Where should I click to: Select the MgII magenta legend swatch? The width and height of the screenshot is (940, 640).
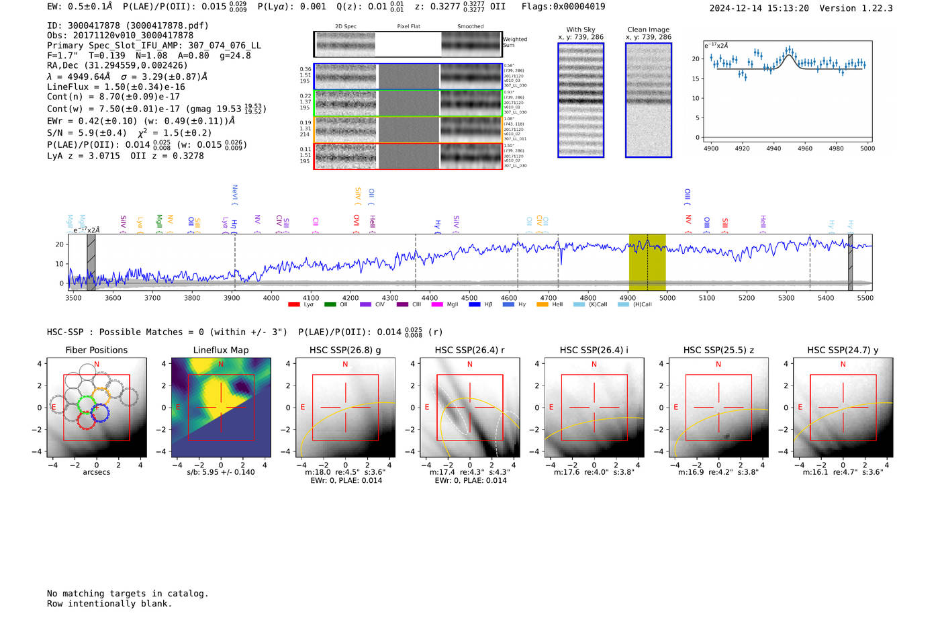tap(437, 304)
